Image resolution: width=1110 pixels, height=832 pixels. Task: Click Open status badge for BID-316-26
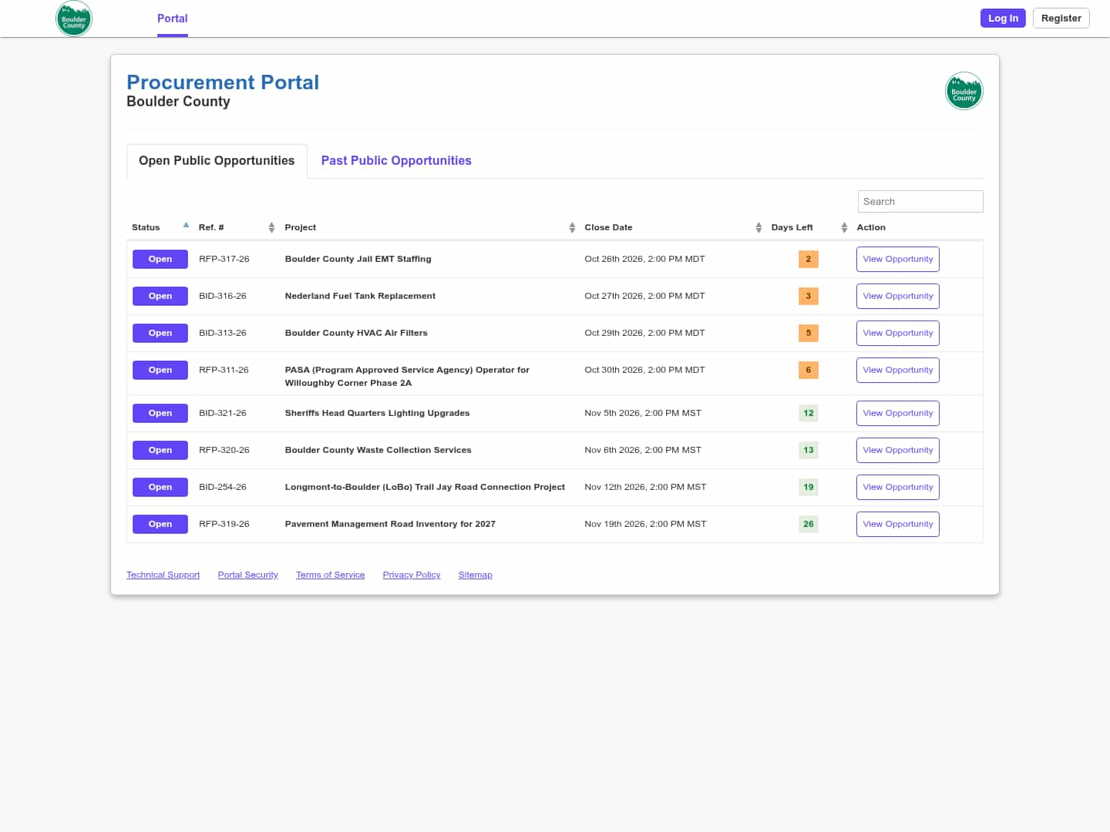(x=160, y=296)
